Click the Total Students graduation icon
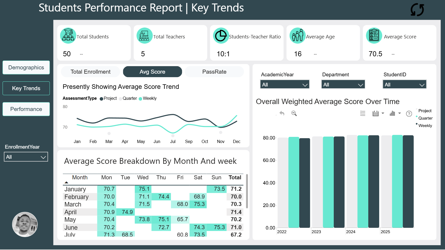The height and width of the screenshot is (250, 445). point(68,35)
